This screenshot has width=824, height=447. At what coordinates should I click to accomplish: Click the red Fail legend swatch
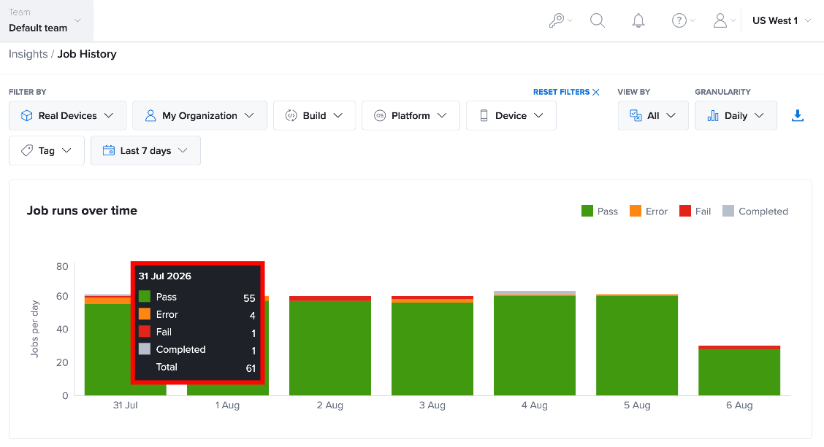(x=684, y=211)
